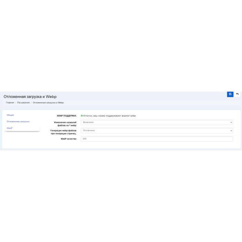242x242 pixels.
Task: Save settings using the floppy disk icon
Action: [230, 94]
